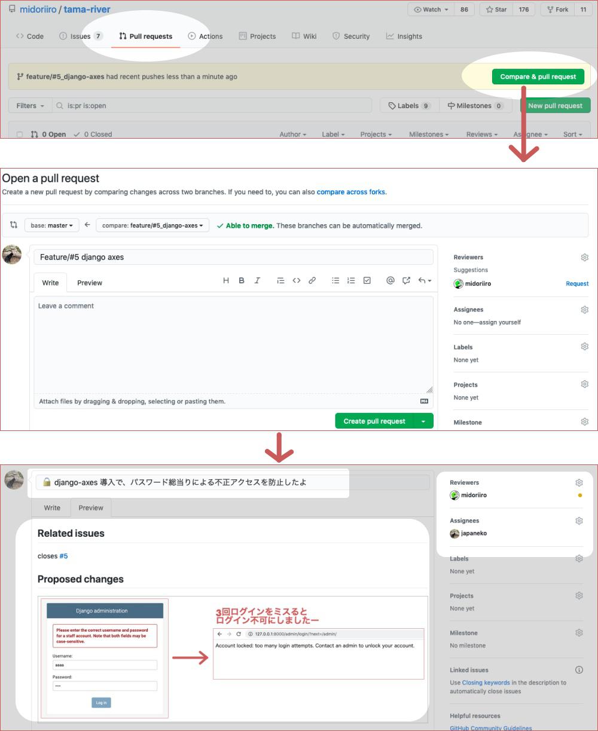Click the Star button icon
Viewport: 598px width, 731px height.
490,10
